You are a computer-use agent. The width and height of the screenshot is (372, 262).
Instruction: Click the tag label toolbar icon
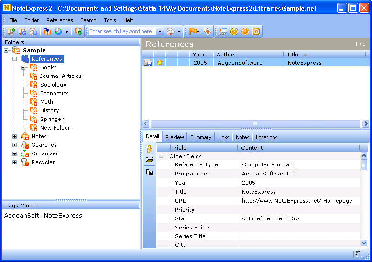point(207,32)
